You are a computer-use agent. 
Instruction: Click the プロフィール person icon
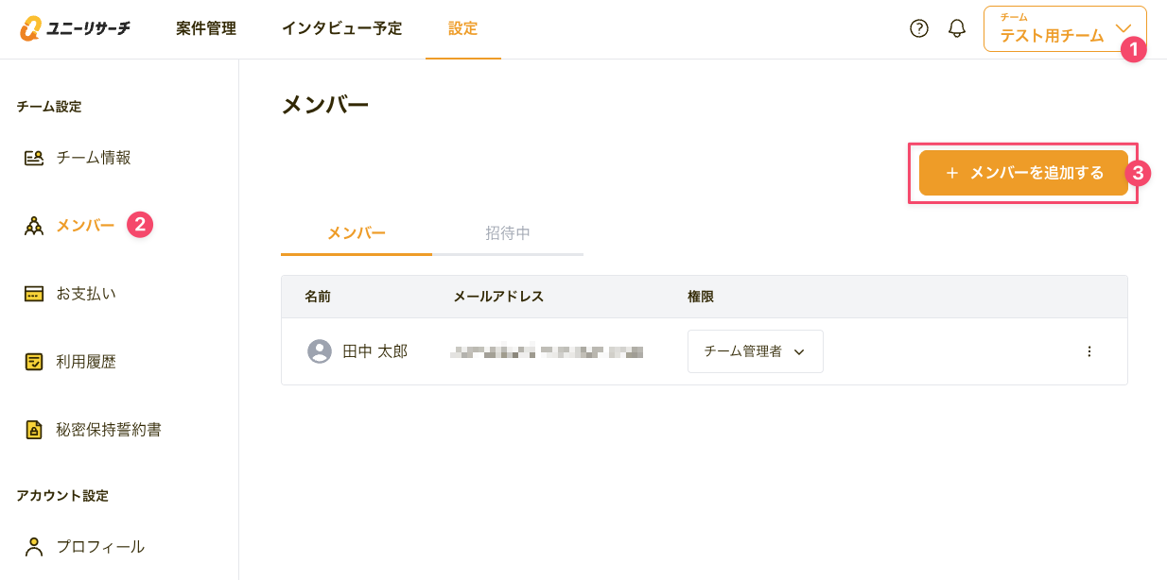click(x=34, y=546)
